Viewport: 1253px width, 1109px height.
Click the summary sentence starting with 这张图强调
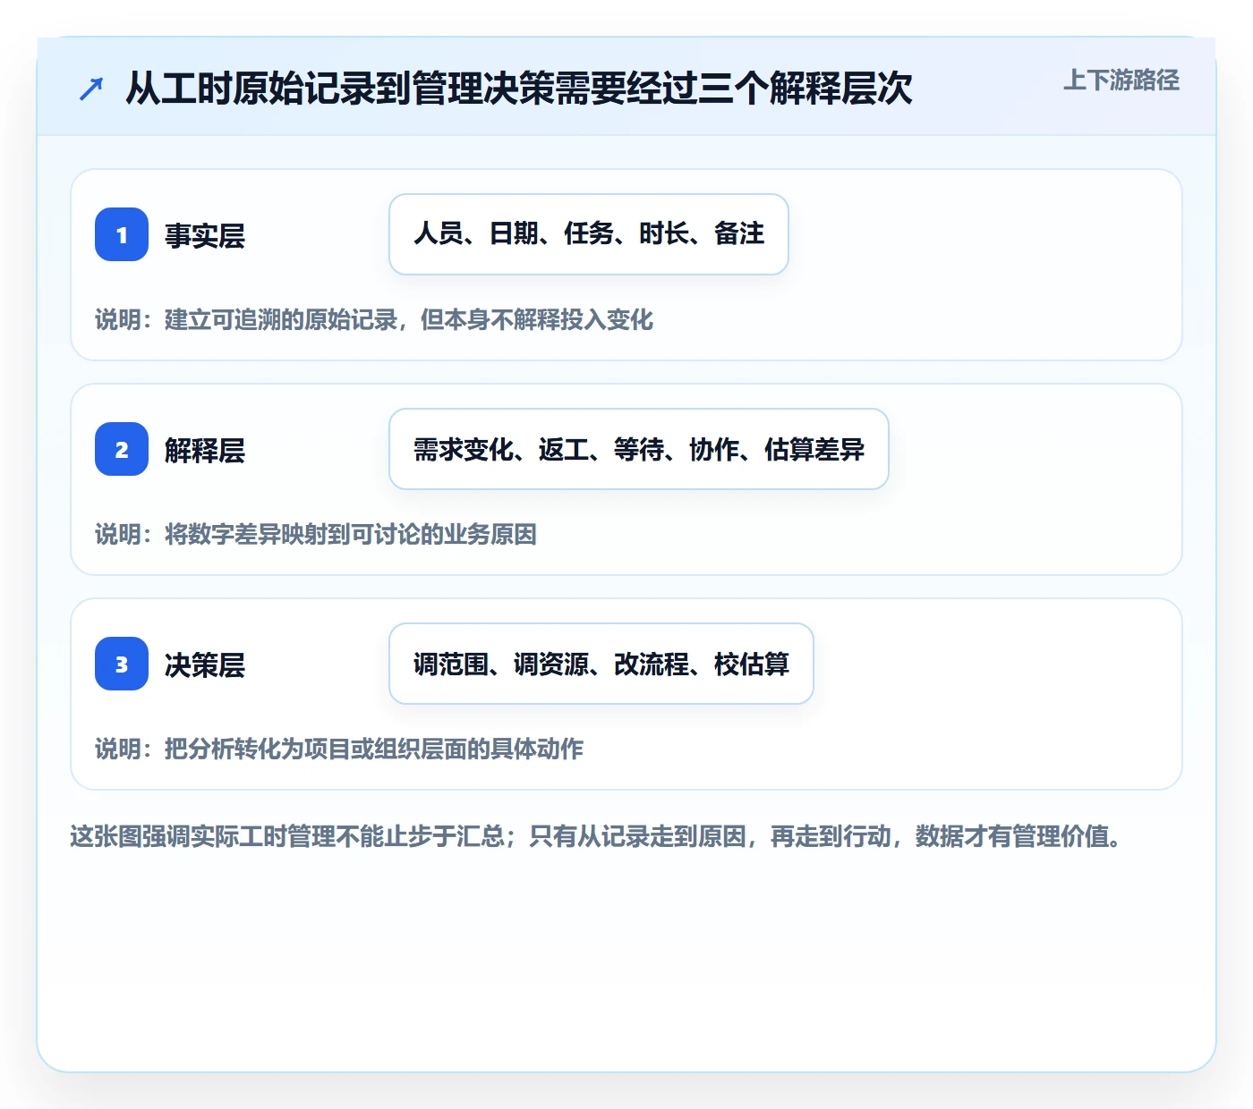click(x=596, y=837)
